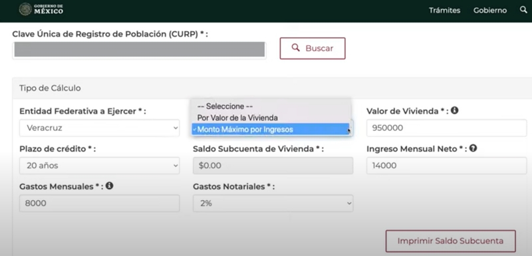Show info tooltip for Valor de Vivienda
Viewport: 532px width, 256px height.
click(x=455, y=110)
